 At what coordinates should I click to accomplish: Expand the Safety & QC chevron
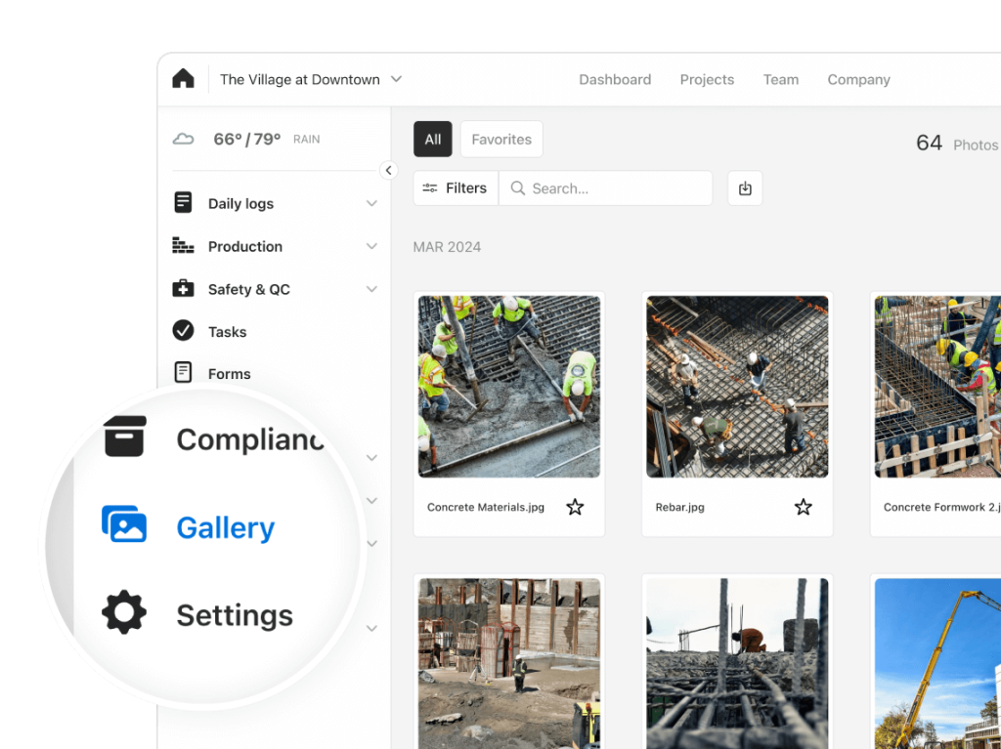tap(371, 289)
